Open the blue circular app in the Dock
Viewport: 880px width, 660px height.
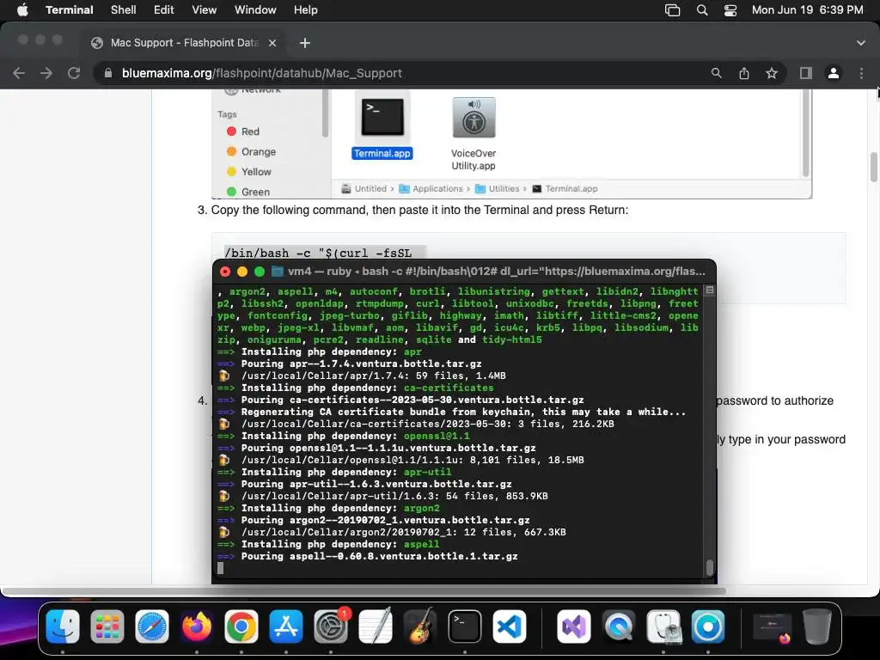pos(708,626)
